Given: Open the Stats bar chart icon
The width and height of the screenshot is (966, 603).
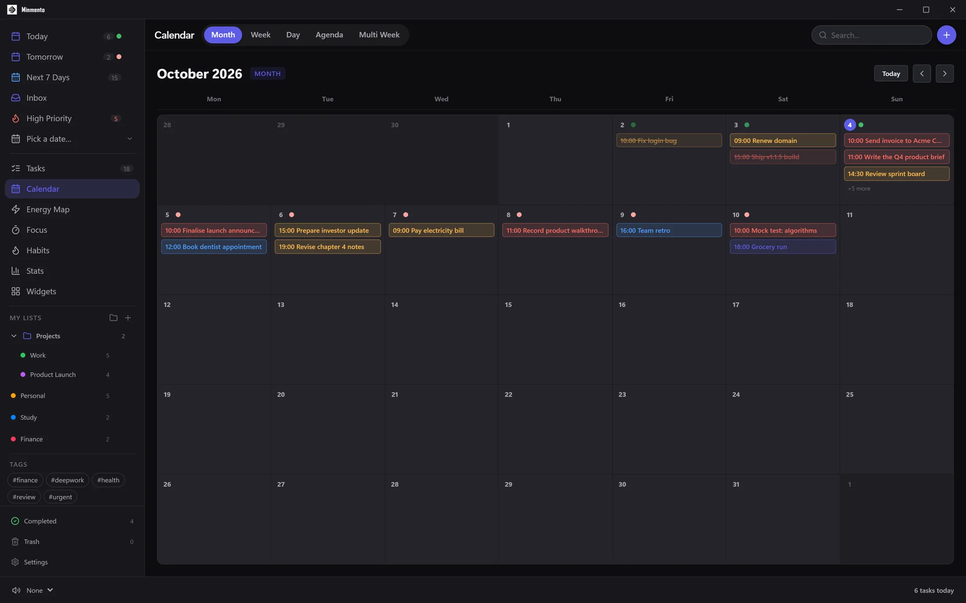Looking at the screenshot, I should click(16, 271).
